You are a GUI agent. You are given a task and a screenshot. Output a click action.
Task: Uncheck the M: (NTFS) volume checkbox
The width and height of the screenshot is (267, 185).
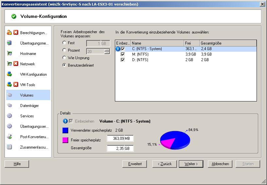tap(123, 54)
